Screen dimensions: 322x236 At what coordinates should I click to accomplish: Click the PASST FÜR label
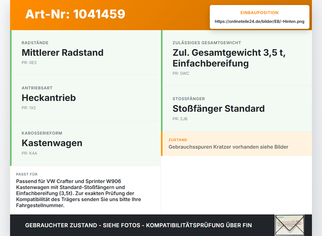pos(27,174)
